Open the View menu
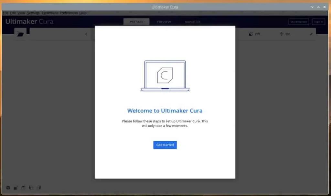The image size is (331, 196). point(21,13)
